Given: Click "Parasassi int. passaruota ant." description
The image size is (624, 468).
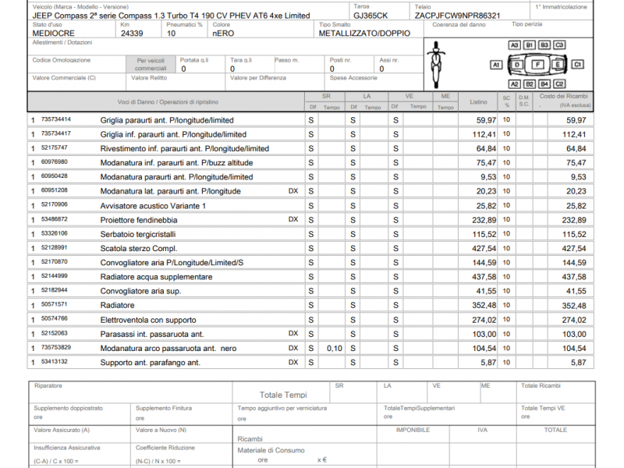Looking at the screenshot, I should click(x=152, y=335).
